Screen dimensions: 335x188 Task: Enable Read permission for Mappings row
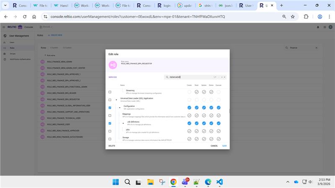[x=196, y=116]
